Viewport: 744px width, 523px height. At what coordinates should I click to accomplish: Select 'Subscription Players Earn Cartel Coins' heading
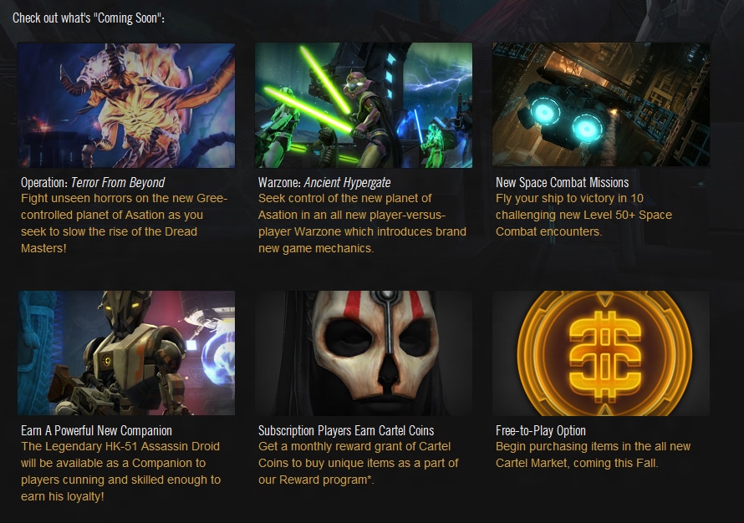pos(346,430)
